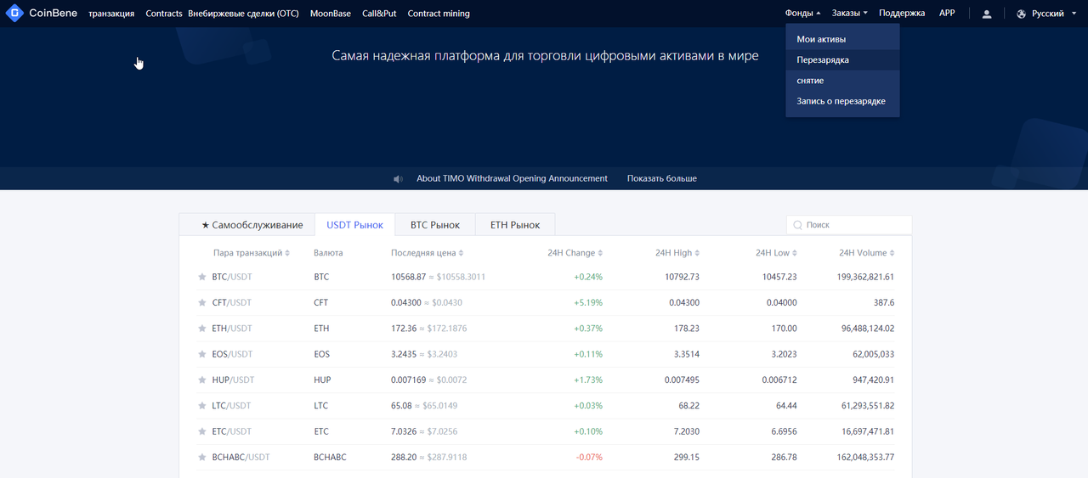The width and height of the screenshot is (1088, 478).
Task: Open the user account icon
Action: pos(987,14)
